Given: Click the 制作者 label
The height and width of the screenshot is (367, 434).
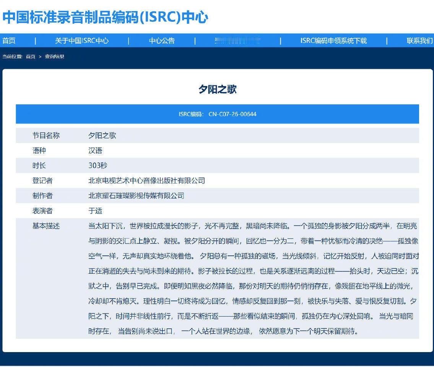Looking at the screenshot, I should (42, 196).
